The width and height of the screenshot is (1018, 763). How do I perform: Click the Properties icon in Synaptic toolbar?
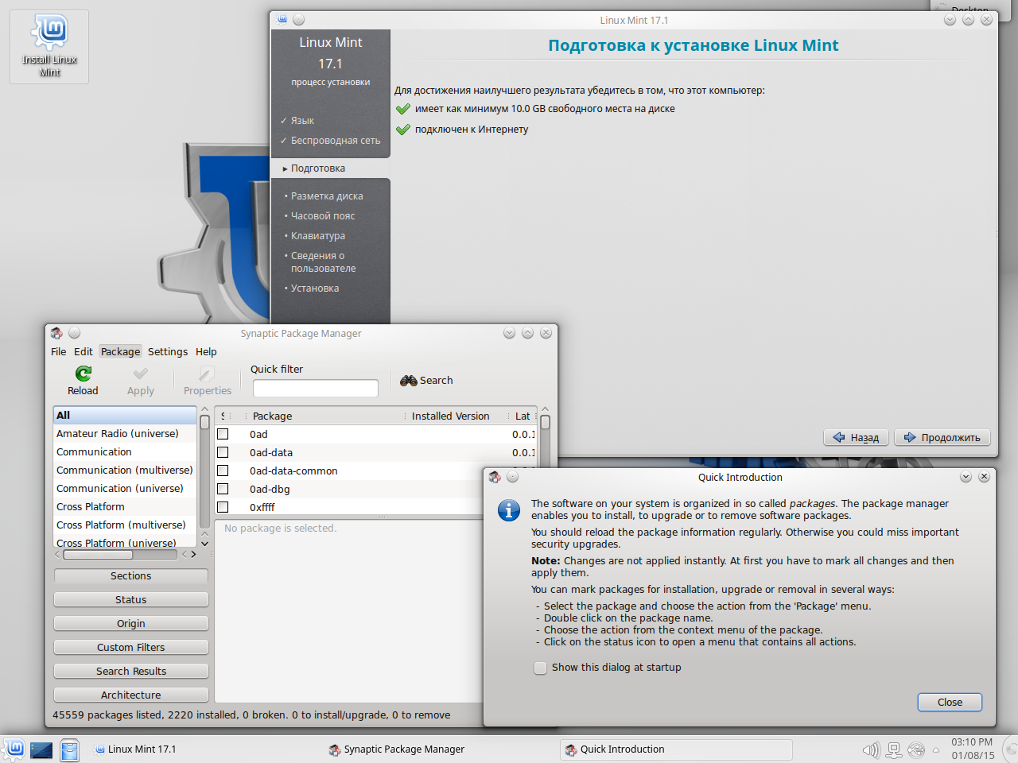point(207,374)
